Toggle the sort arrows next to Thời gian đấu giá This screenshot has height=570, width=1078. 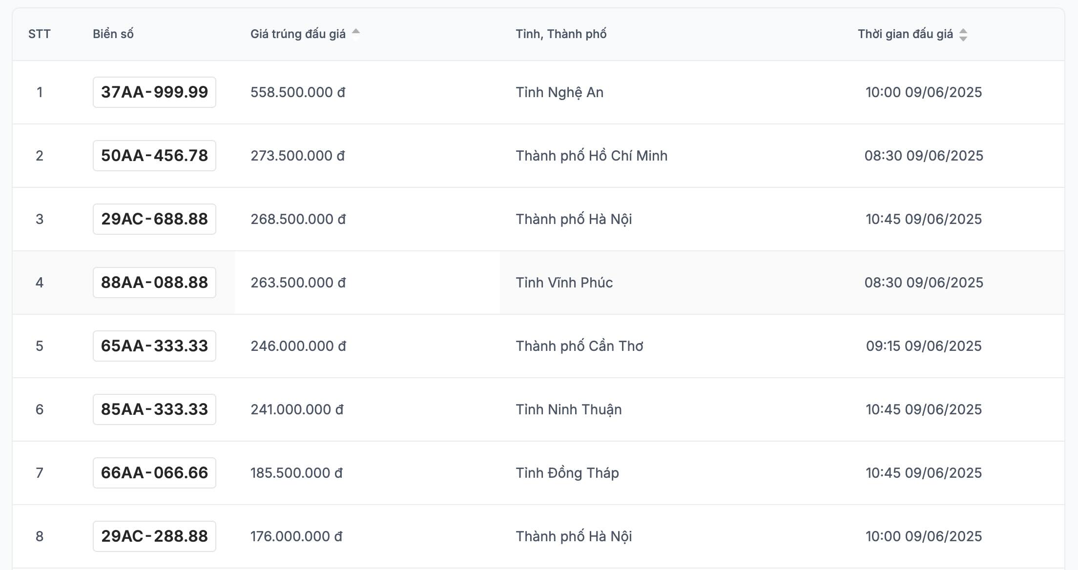(963, 34)
